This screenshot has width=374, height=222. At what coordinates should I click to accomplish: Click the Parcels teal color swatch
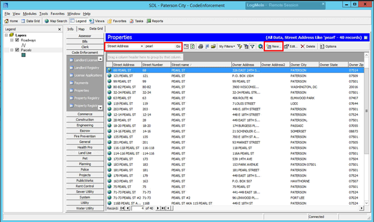[x=23, y=55]
